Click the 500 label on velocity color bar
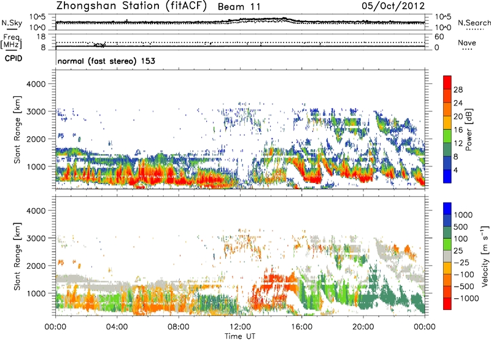Viewport: 491px width, 340px height. tap(462, 227)
